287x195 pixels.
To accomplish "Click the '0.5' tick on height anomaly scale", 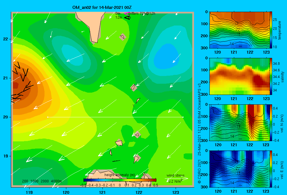I will tap(156, 185).
